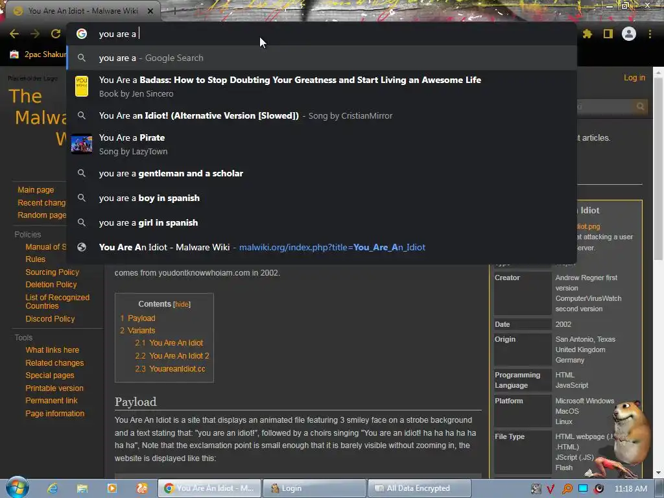Select 'you are a girl in spanish' suggestion
The image size is (664, 498).
tap(322, 222)
